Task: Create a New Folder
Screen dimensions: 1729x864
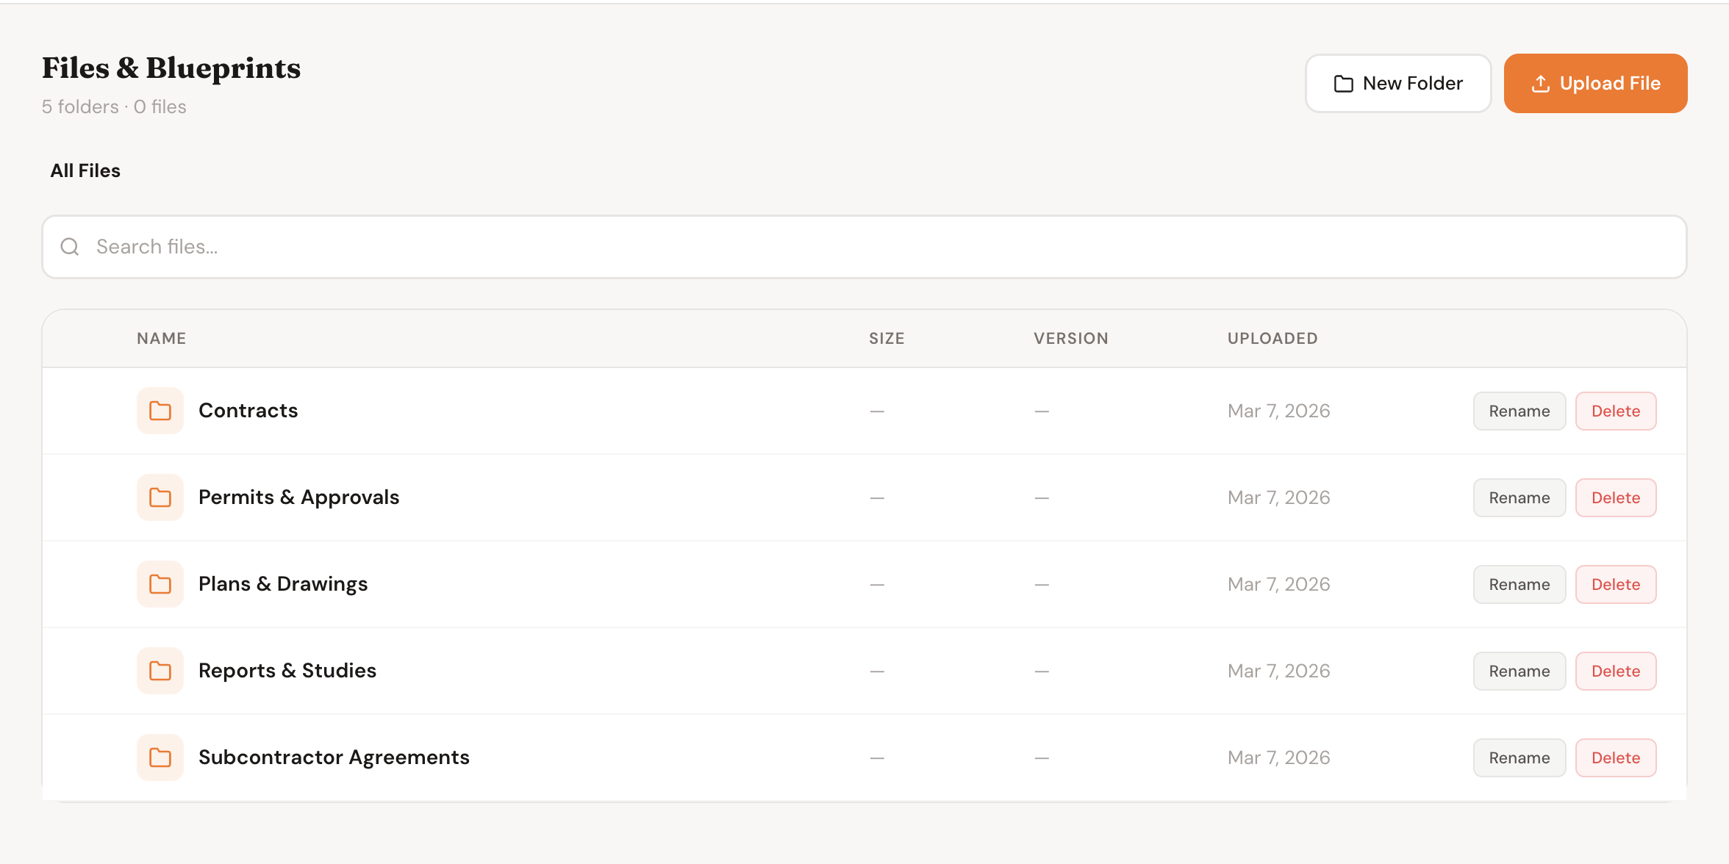Action: (1397, 83)
